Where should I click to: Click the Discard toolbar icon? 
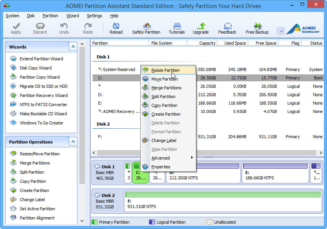40,26
